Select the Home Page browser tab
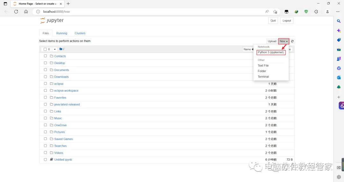This screenshot has width=344, height=182. [x=37, y=4]
